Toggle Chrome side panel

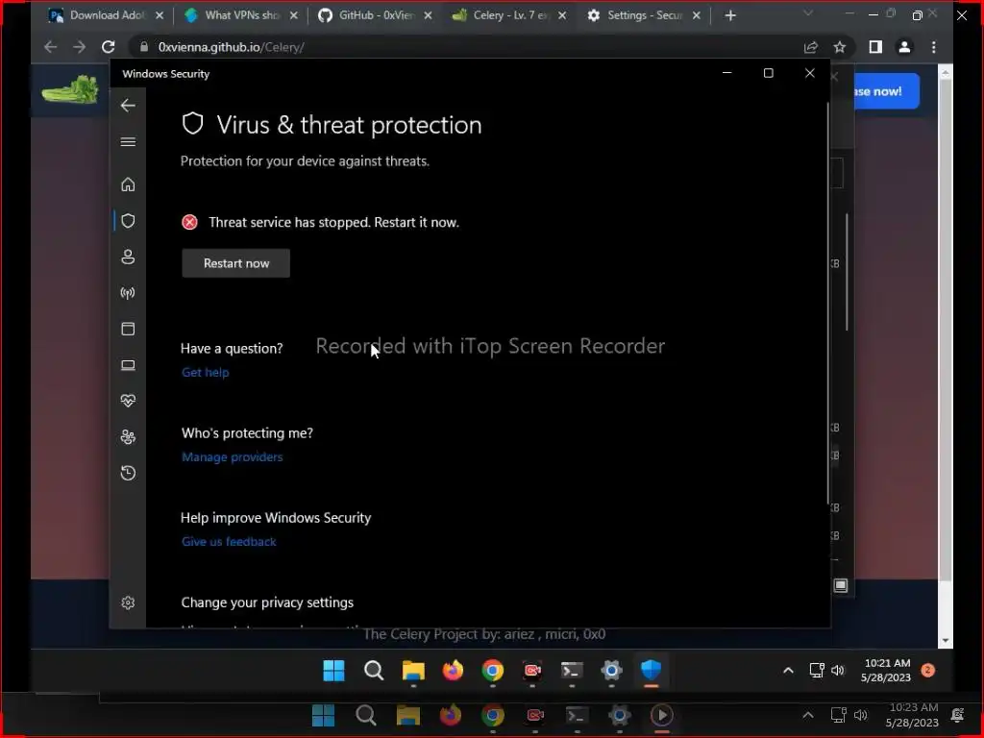[x=875, y=47]
